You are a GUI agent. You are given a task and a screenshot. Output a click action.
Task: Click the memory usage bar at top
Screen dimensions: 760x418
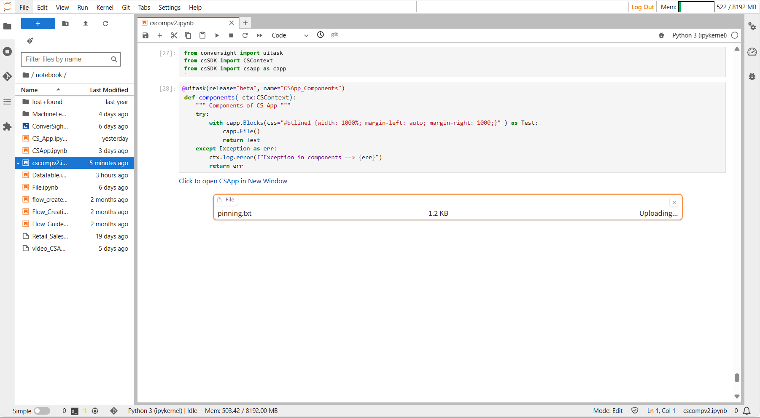(x=696, y=7)
